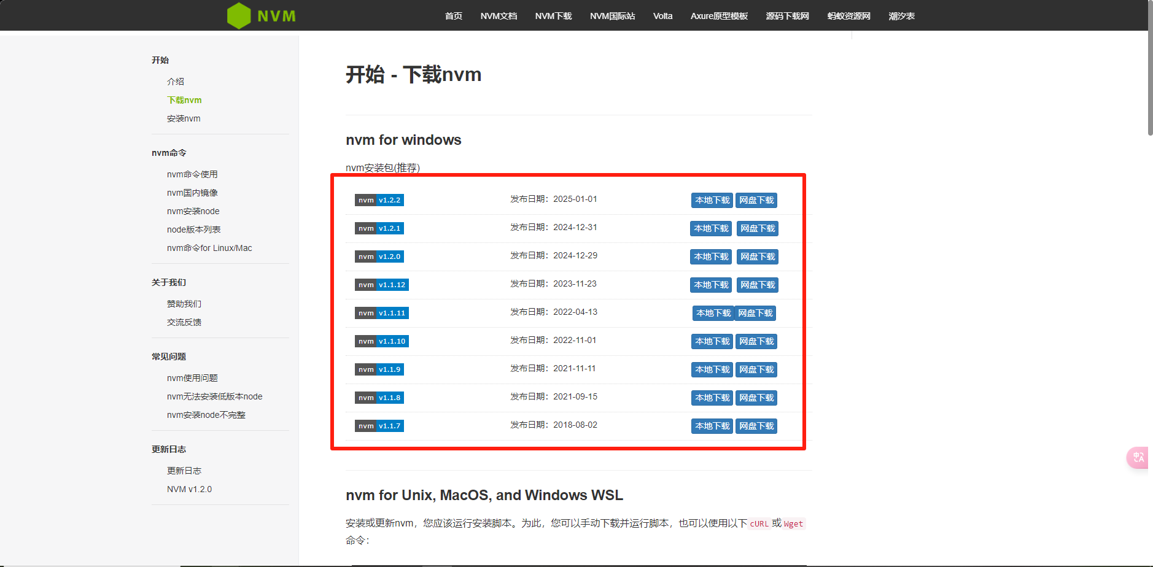This screenshot has height=567, width=1153.
Task: Click the Wget inline code text
Action: coord(793,523)
